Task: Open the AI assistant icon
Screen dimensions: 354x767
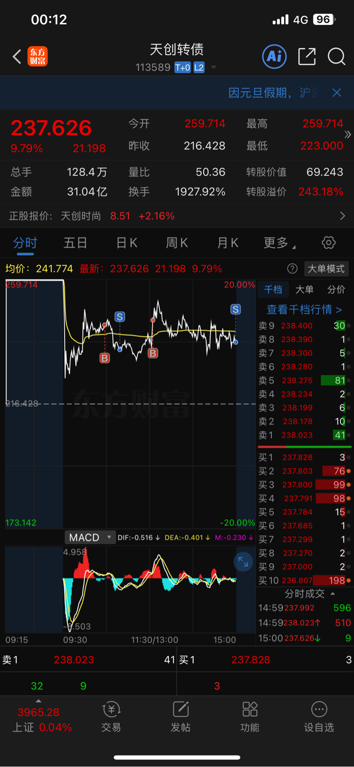Action: coord(274,56)
